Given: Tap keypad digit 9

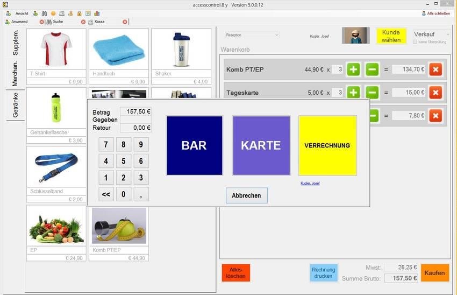Looking at the screenshot, I should [x=141, y=144].
